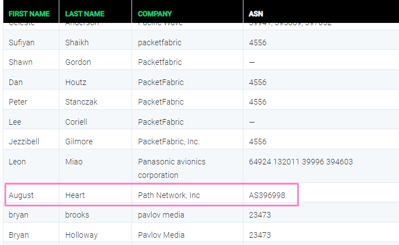Select the Stanczak last name cell
Viewport: 399px width, 245px height.
click(x=82, y=102)
